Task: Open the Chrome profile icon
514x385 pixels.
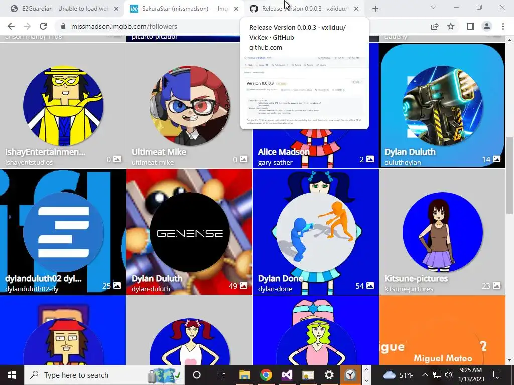Action: tap(487, 26)
